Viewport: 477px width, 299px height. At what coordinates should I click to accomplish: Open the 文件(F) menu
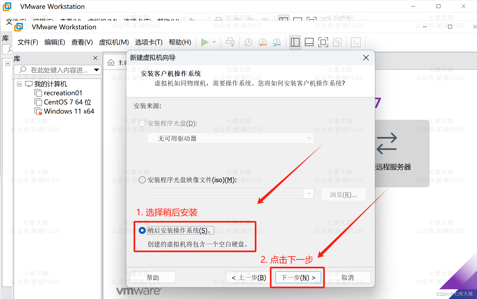[28, 42]
